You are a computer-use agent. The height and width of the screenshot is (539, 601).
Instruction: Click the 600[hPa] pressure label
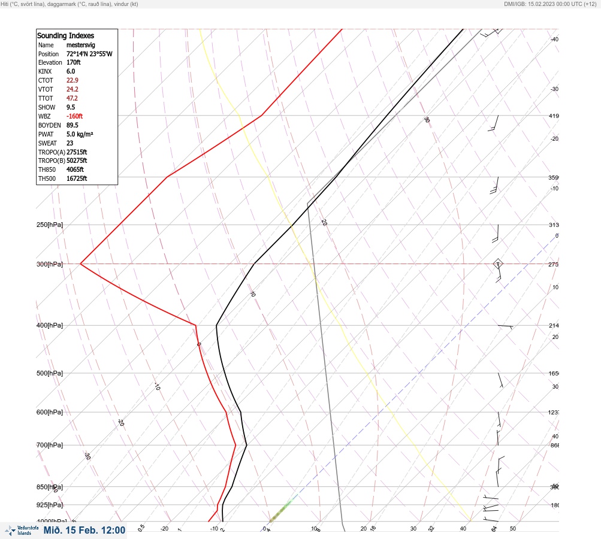(x=50, y=412)
